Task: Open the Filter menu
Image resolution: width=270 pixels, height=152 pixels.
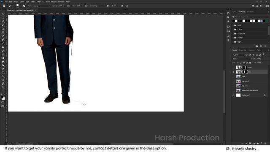Action: 38,2
